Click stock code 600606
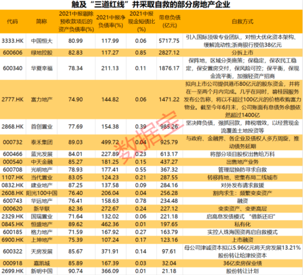This screenshot has width=303, height=275. click(x=12, y=53)
